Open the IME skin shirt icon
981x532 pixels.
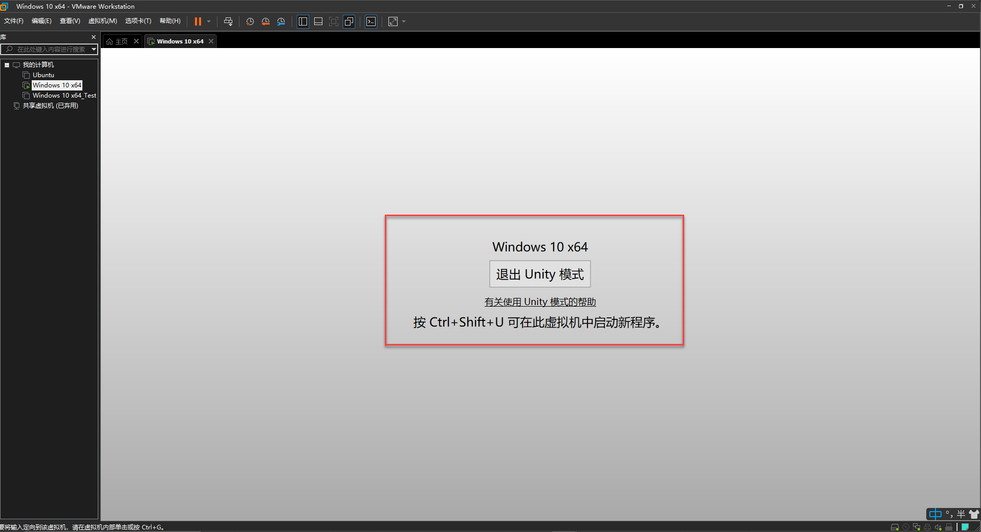[973, 514]
